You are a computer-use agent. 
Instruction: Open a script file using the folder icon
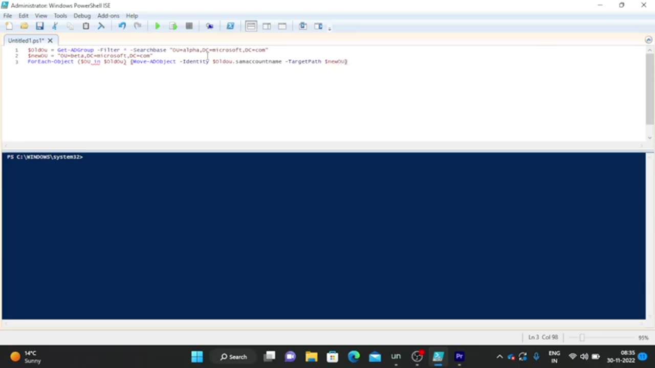24,26
